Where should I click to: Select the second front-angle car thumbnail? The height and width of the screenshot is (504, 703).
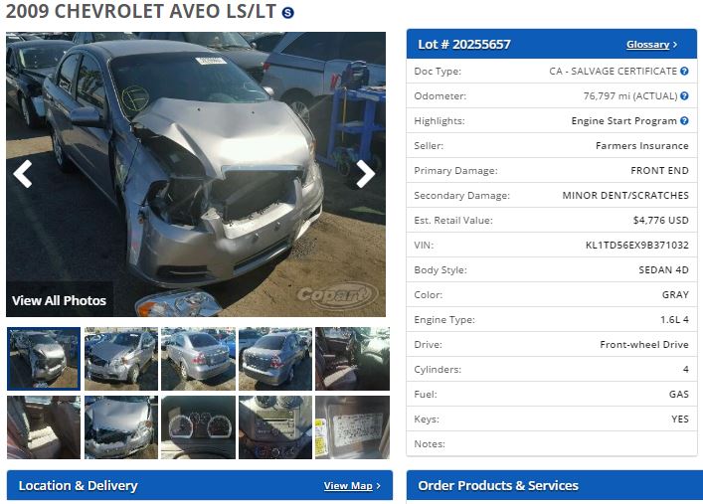pos(121,358)
